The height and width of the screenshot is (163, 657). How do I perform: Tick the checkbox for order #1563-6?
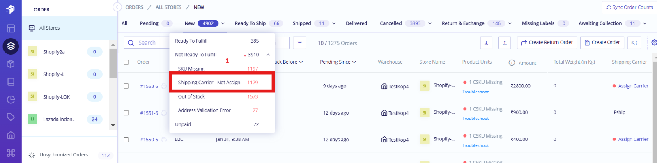126,86
